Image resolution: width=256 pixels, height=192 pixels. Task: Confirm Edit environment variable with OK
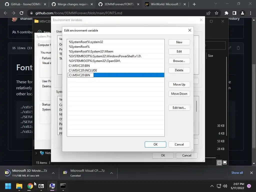[x=155, y=144]
